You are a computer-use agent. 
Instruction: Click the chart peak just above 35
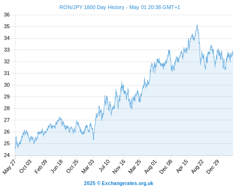click(x=197, y=25)
